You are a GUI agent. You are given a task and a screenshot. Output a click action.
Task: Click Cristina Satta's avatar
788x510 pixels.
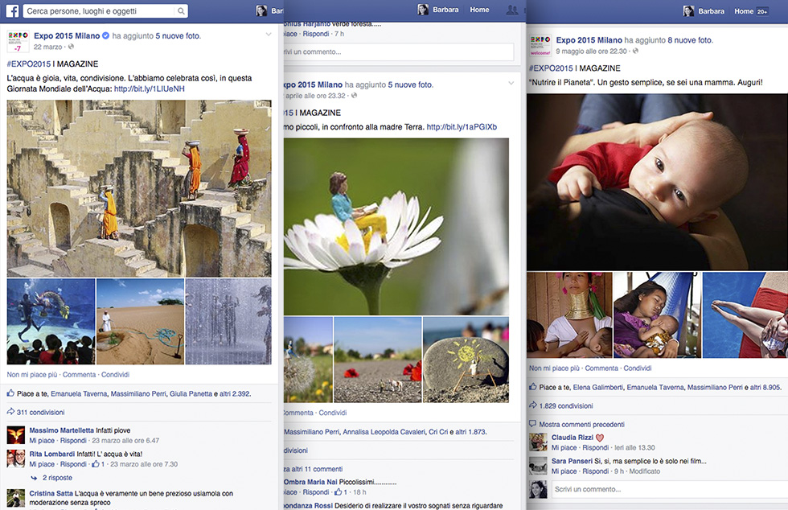(x=16, y=498)
